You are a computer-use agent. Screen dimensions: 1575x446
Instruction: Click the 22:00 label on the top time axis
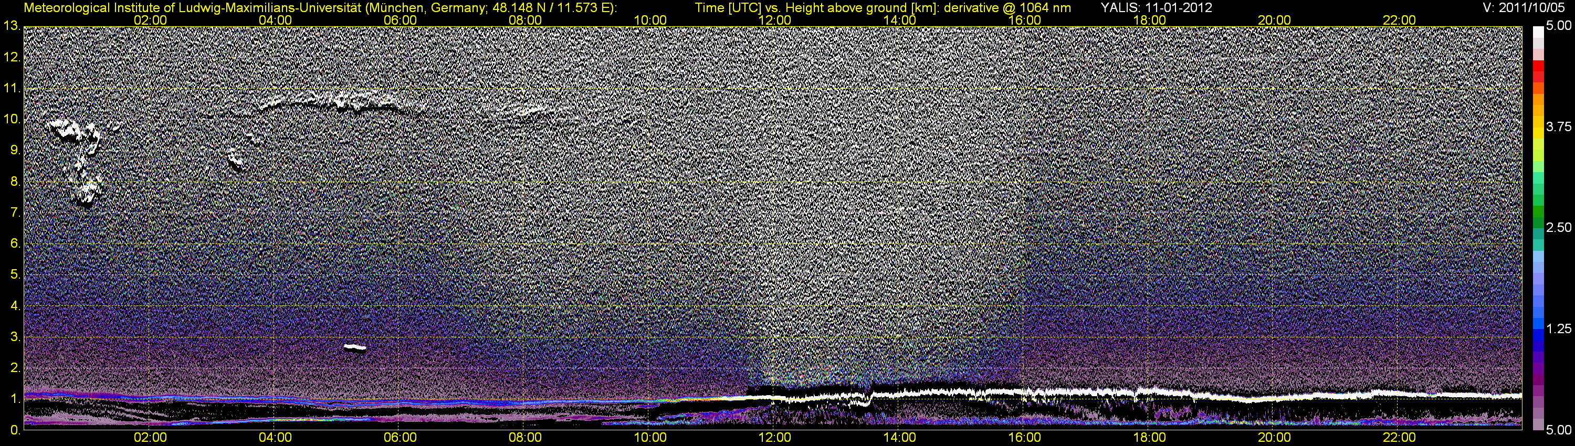pyautogui.click(x=1400, y=20)
